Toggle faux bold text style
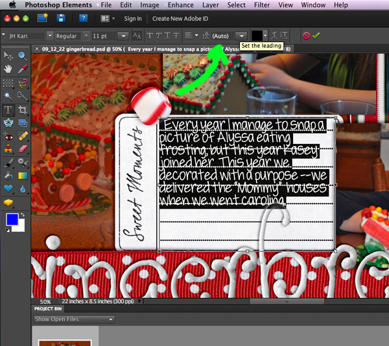The image size is (389, 346). (150, 36)
